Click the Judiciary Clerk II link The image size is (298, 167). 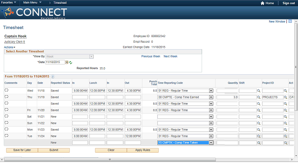pos(14,42)
